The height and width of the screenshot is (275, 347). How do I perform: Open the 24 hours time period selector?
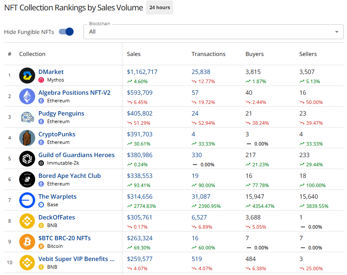(159, 8)
